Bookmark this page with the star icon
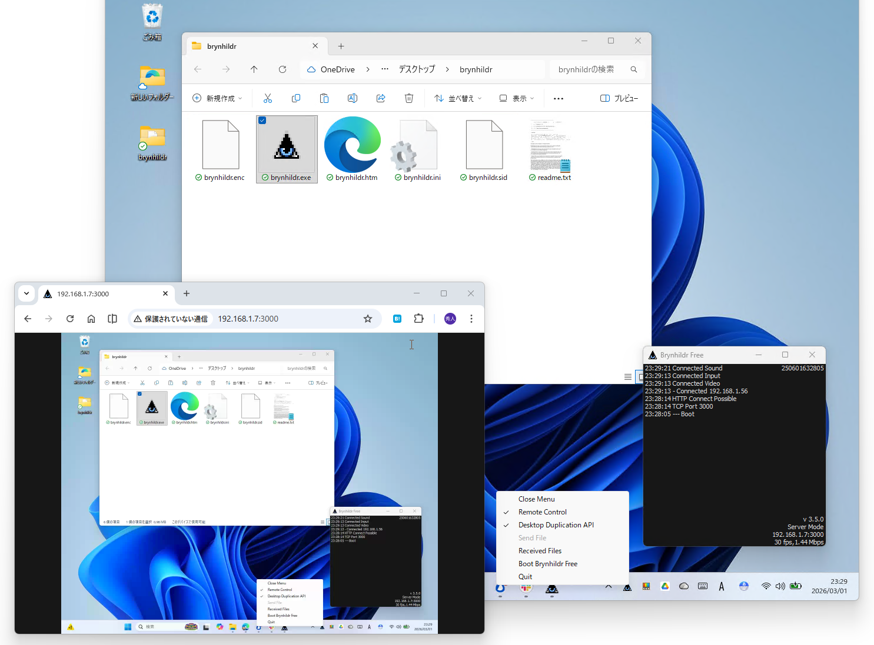 tap(368, 319)
